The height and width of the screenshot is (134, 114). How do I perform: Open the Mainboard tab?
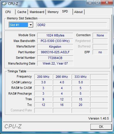point(37,12)
